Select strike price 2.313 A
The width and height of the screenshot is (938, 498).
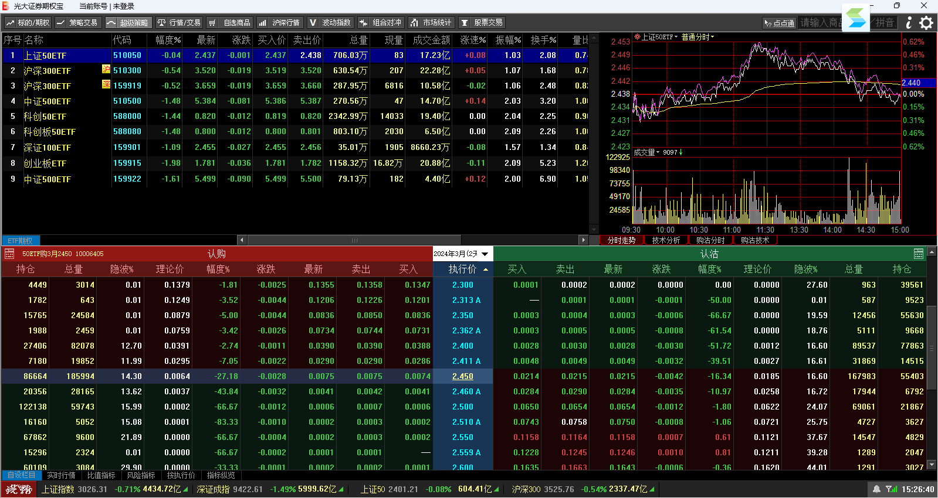click(466, 300)
